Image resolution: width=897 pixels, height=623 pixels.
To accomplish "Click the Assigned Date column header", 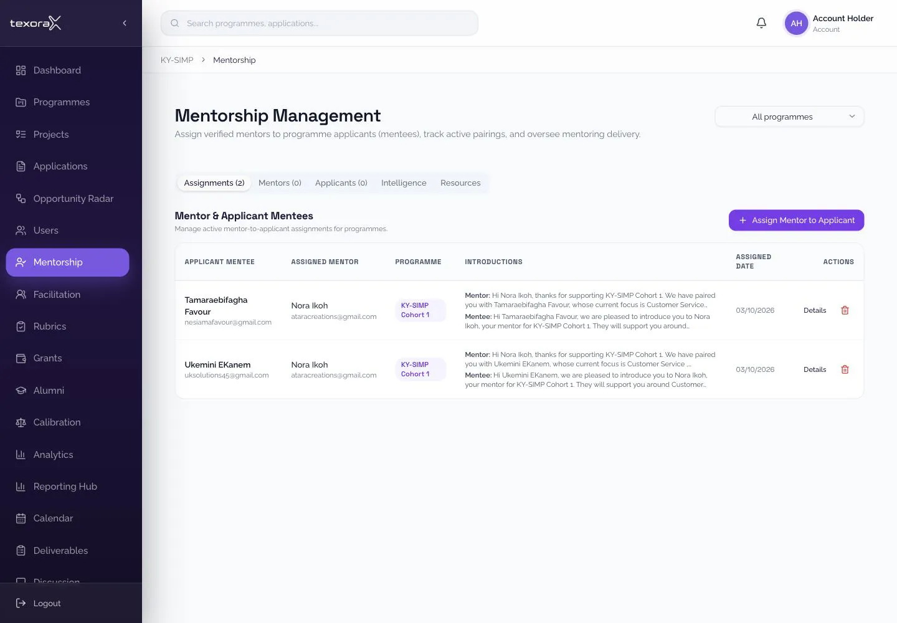I will (754, 262).
